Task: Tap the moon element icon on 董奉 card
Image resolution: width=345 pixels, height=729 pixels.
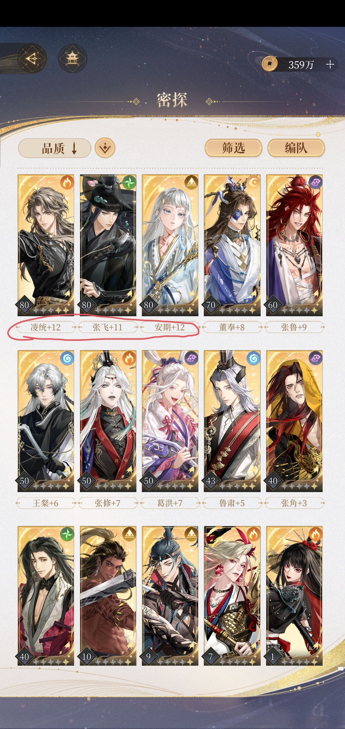Action: (253, 182)
